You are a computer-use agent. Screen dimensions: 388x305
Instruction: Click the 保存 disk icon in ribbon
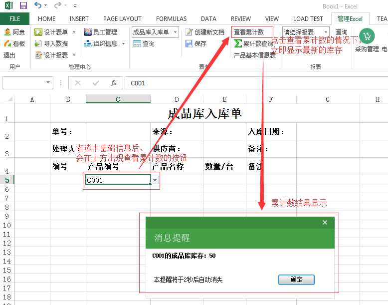click(x=189, y=43)
